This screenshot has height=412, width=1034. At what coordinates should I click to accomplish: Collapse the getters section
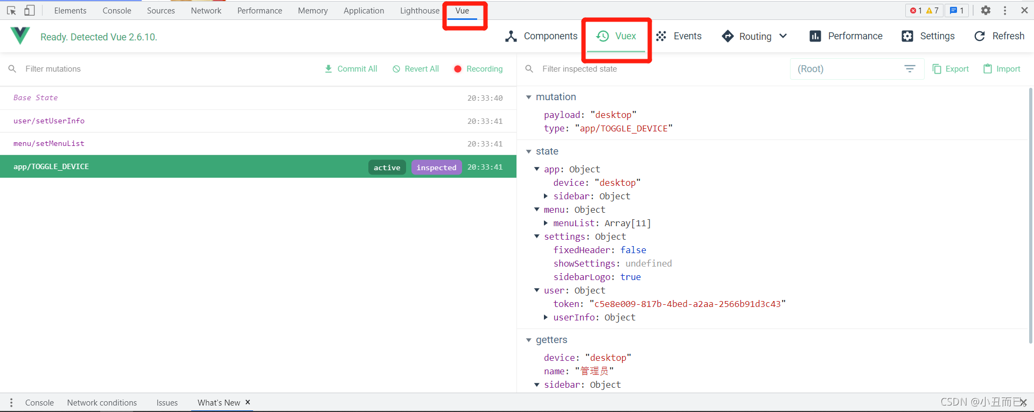[529, 340]
